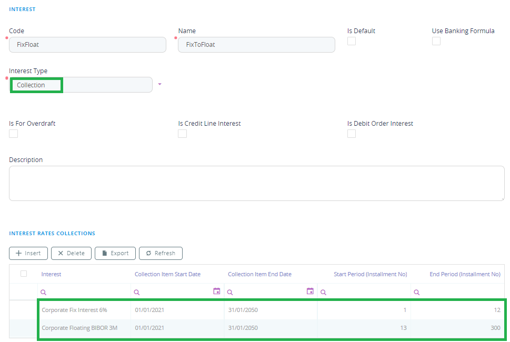Image resolution: width=510 pixels, height=342 pixels.
Task: Click search icon in Collection Item End Date filter
Action: 230,292
